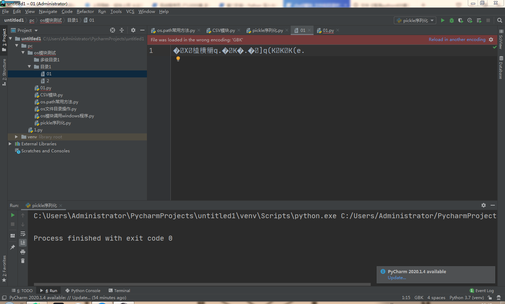The width and height of the screenshot is (505, 304).
Task: Clear the Run output with the trash icon
Action: pyautogui.click(x=23, y=261)
